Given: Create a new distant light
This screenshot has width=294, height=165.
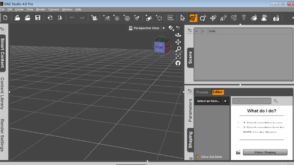Looking at the screenshot, I should tap(106, 18).
